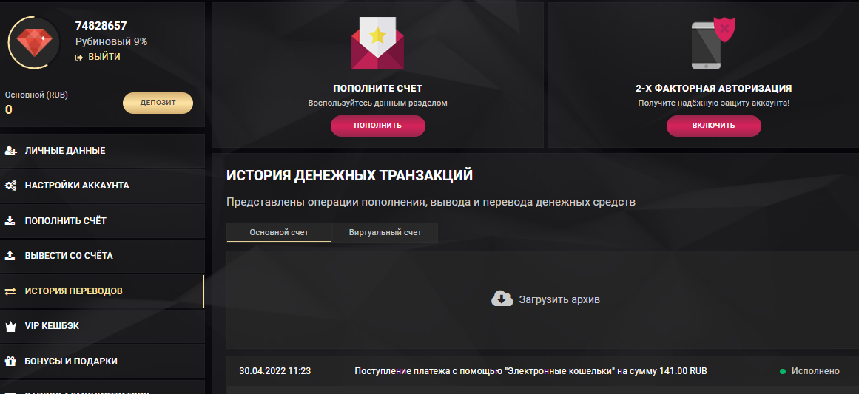Screen dimensions: 859x394
Task: Click the gold ДЕПОЗИТ button
Action: click(x=158, y=103)
